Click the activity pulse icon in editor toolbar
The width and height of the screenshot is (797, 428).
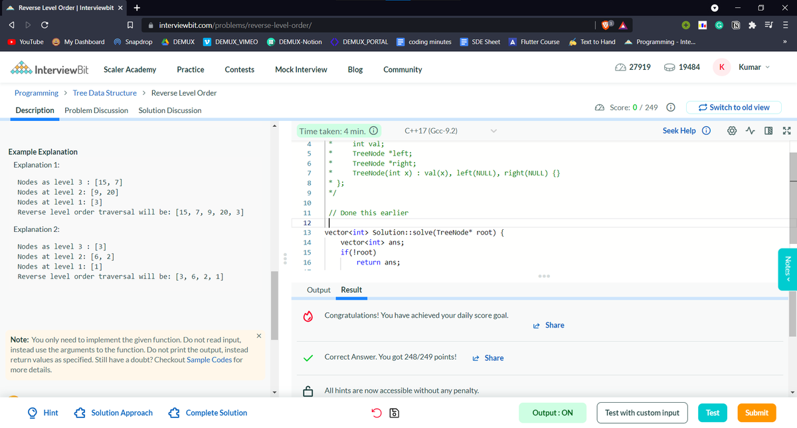(x=751, y=131)
